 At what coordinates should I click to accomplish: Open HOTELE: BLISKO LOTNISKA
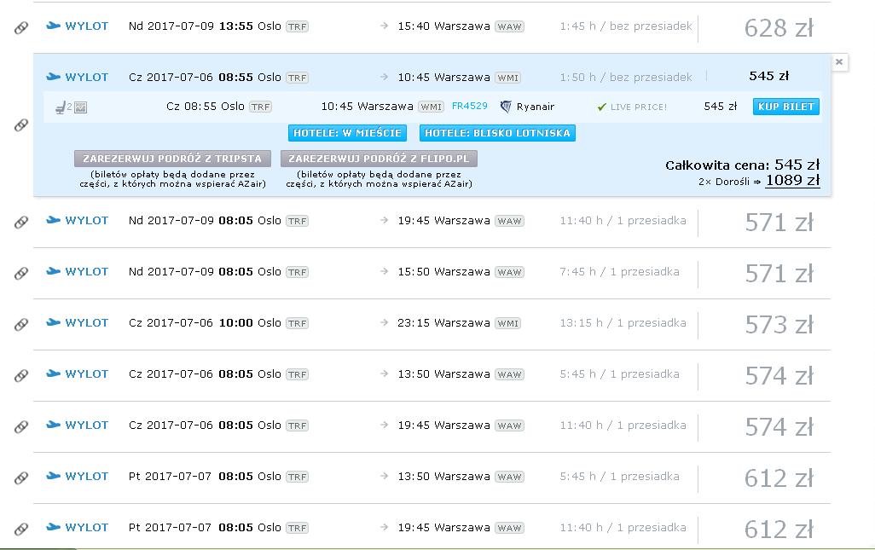pos(497,133)
